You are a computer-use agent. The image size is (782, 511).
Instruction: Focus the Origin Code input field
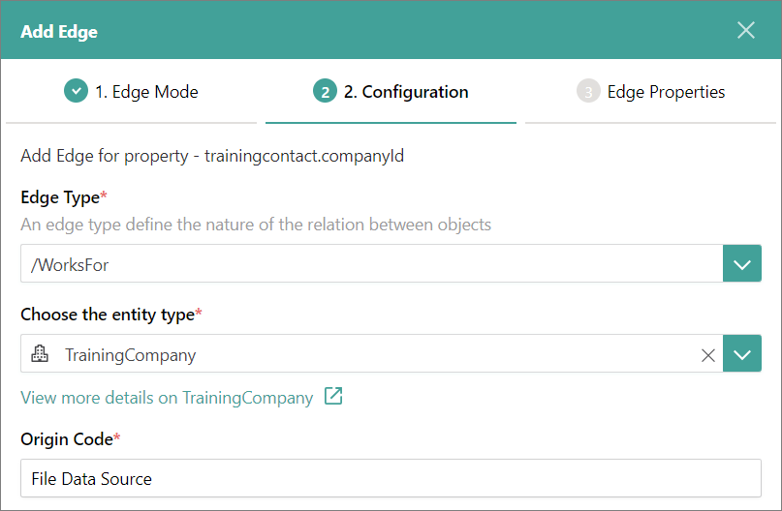tap(390, 478)
